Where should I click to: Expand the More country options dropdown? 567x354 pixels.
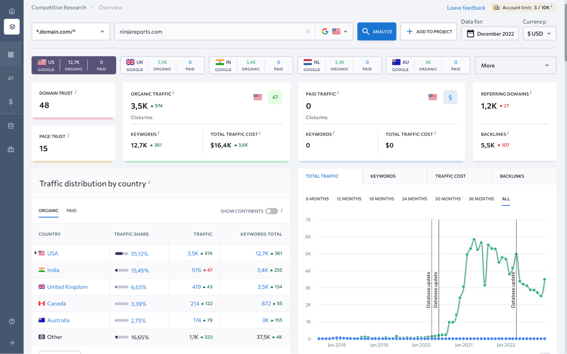point(515,65)
